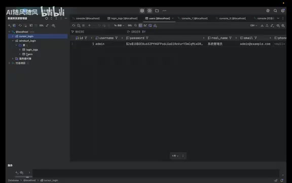This screenshot has height=183, width=292.
Task: Export data download icon
Action: (x=262, y=25)
